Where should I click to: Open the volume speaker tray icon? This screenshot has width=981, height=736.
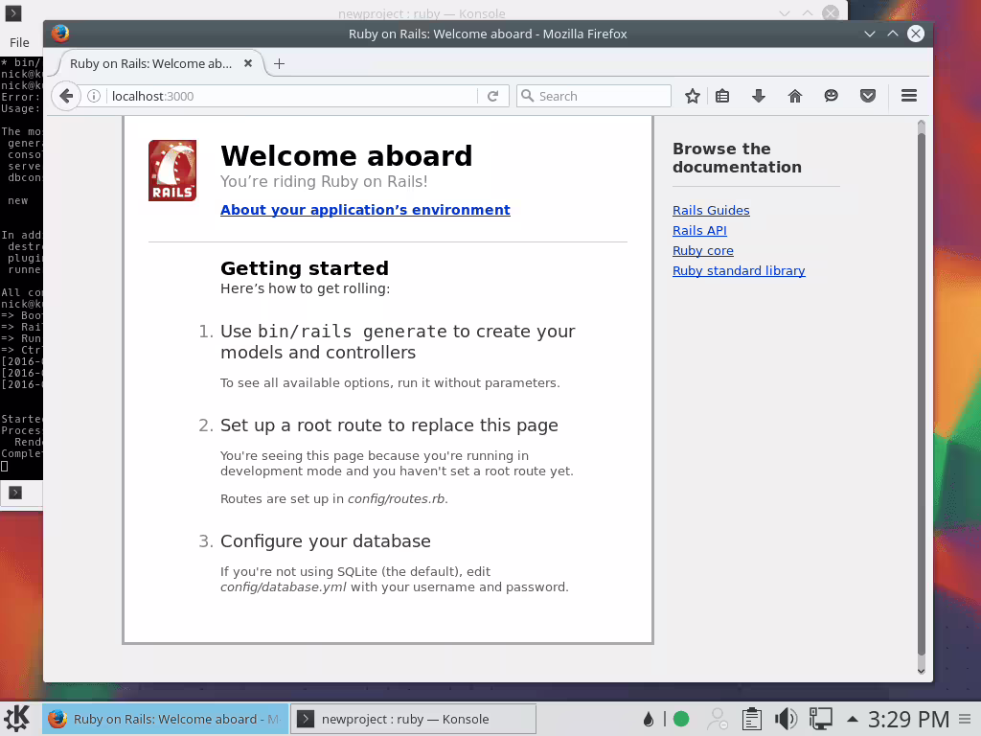pos(786,719)
